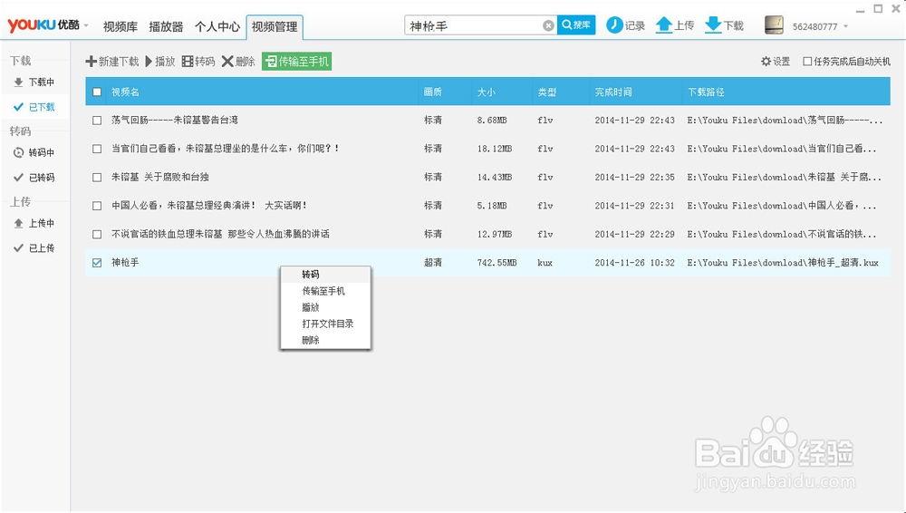Viewport: 906px width, 513px height.
Task: Uncheck the 神枪手 row checkbox
Action: click(97, 263)
